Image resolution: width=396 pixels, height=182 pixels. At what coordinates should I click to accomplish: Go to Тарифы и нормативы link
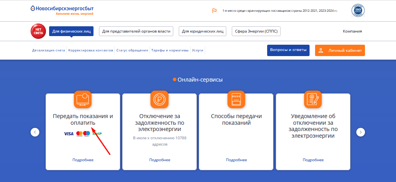click(170, 51)
